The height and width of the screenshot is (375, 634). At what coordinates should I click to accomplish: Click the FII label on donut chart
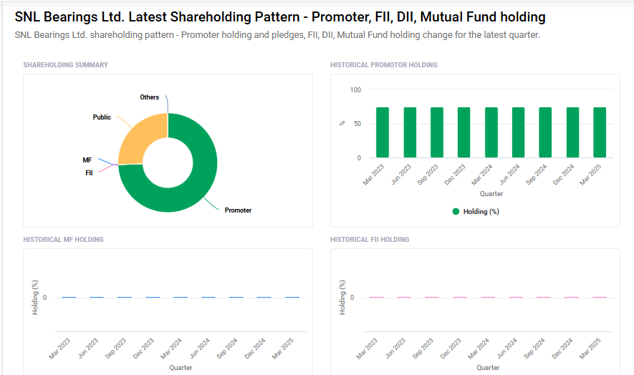coord(89,173)
